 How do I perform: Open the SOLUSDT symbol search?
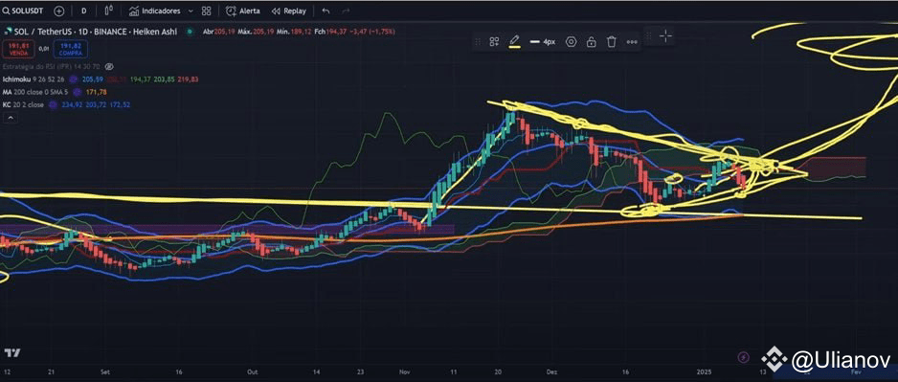click(24, 11)
